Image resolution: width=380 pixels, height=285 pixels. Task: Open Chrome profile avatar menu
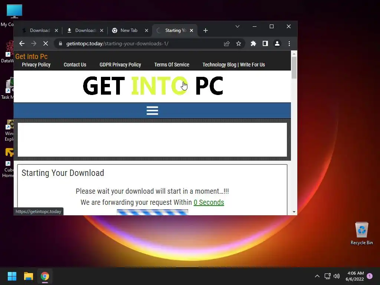pos(277,44)
